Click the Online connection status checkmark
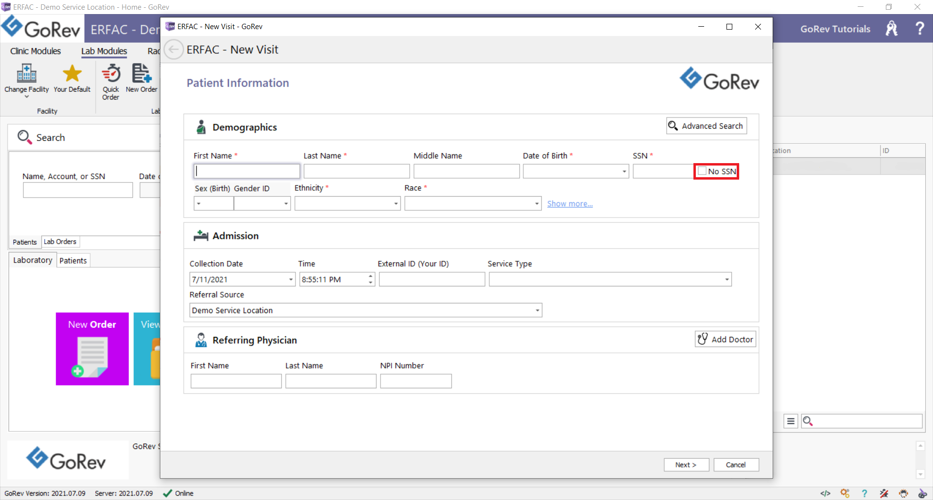The image size is (933, 500). 168,493
